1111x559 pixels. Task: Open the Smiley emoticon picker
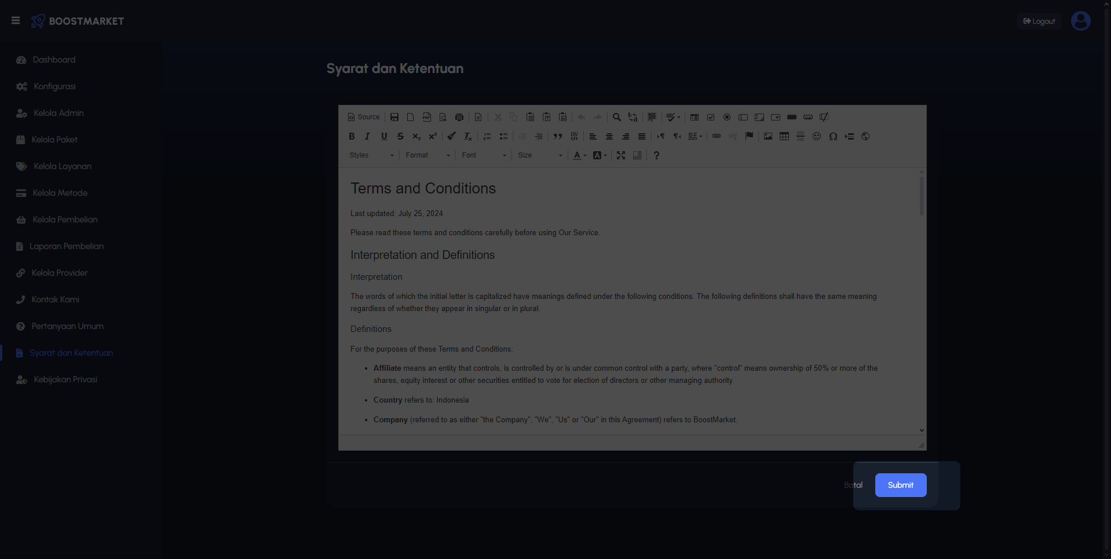click(x=817, y=136)
